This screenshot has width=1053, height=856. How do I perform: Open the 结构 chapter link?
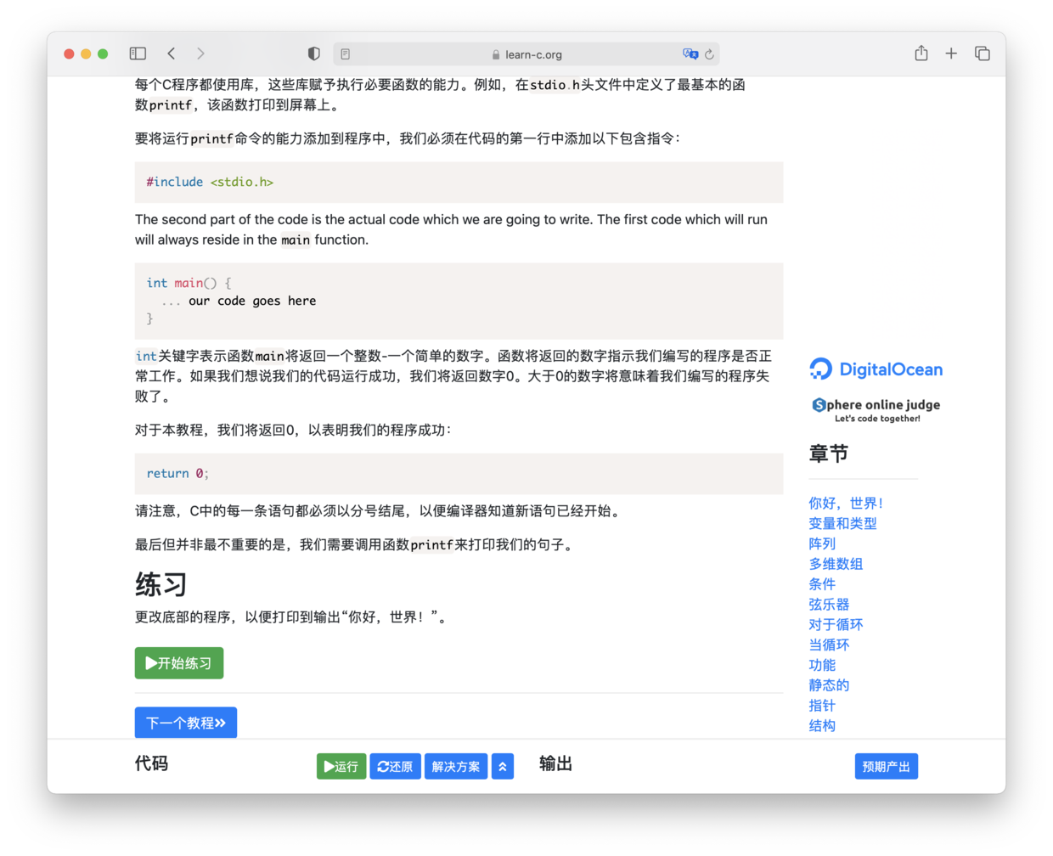coord(822,726)
